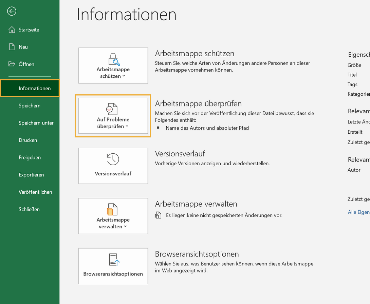This screenshot has height=304, width=370.
Task: Click the Titel property field
Action: [352, 75]
